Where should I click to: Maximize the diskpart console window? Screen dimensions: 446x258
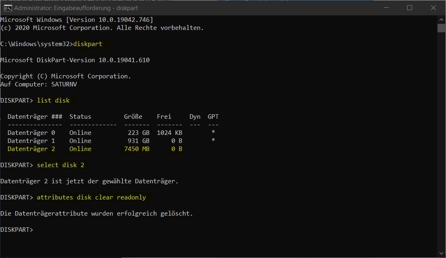tap(410, 8)
